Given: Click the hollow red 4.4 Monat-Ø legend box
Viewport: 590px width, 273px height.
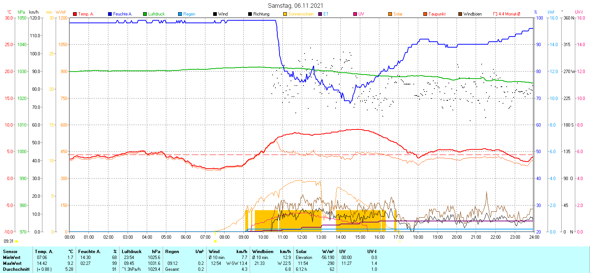Looking at the screenshot, I should click(x=495, y=14).
